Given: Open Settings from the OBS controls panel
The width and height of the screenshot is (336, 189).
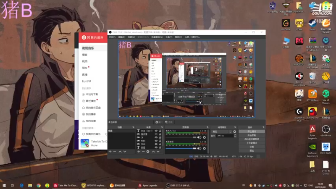Looking at the screenshot, I should click(252, 147).
